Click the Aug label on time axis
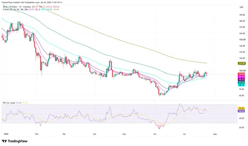This screenshot has height=146, width=248. tap(215, 134)
